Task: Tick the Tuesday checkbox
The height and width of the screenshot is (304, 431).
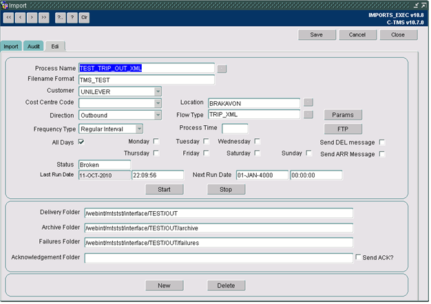Action: pos(206,141)
